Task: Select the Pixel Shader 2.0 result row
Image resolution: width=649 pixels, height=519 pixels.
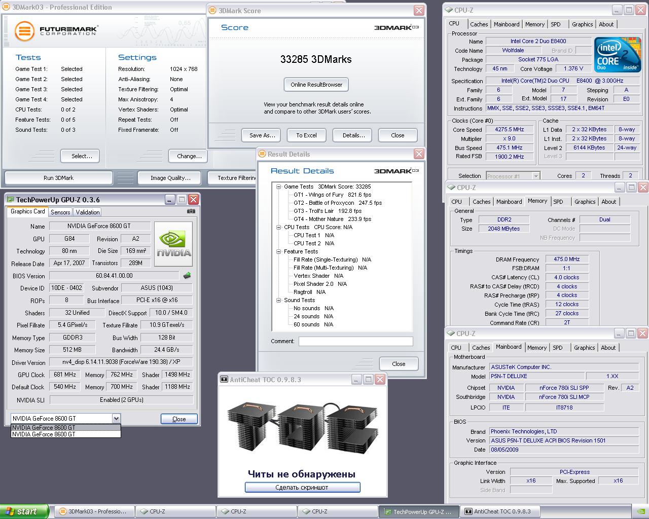Action: (x=320, y=284)
